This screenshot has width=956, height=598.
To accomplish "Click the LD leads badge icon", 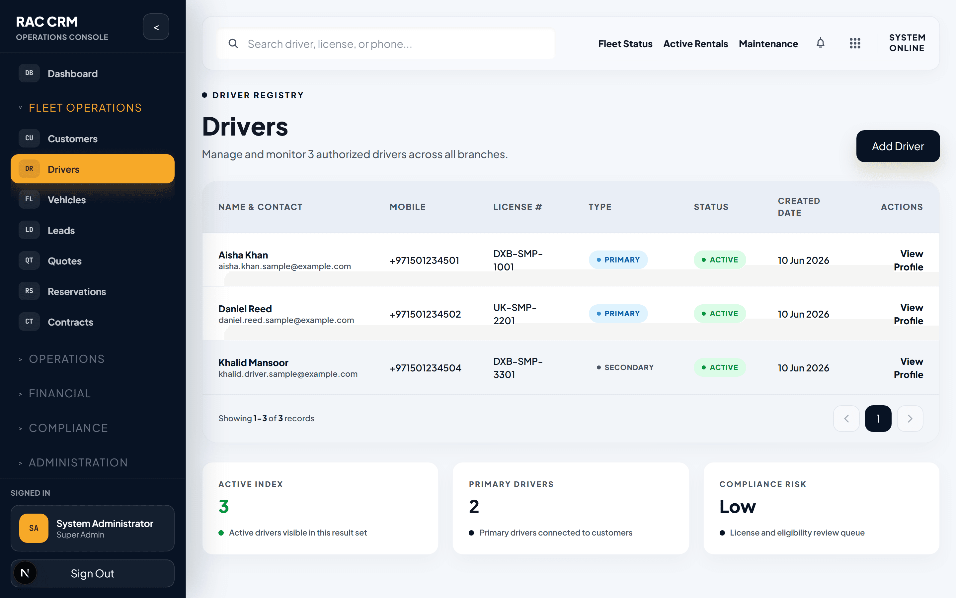I will (29, 230).
